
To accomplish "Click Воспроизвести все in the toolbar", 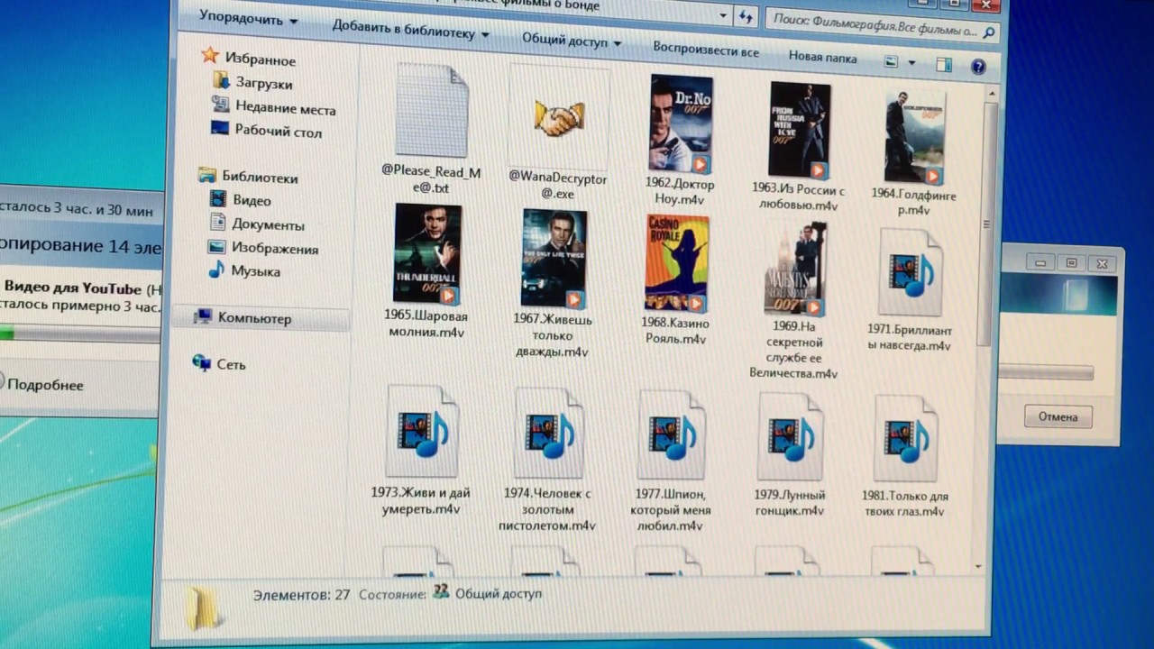I will pyautogui.click(x=705, y=50).
